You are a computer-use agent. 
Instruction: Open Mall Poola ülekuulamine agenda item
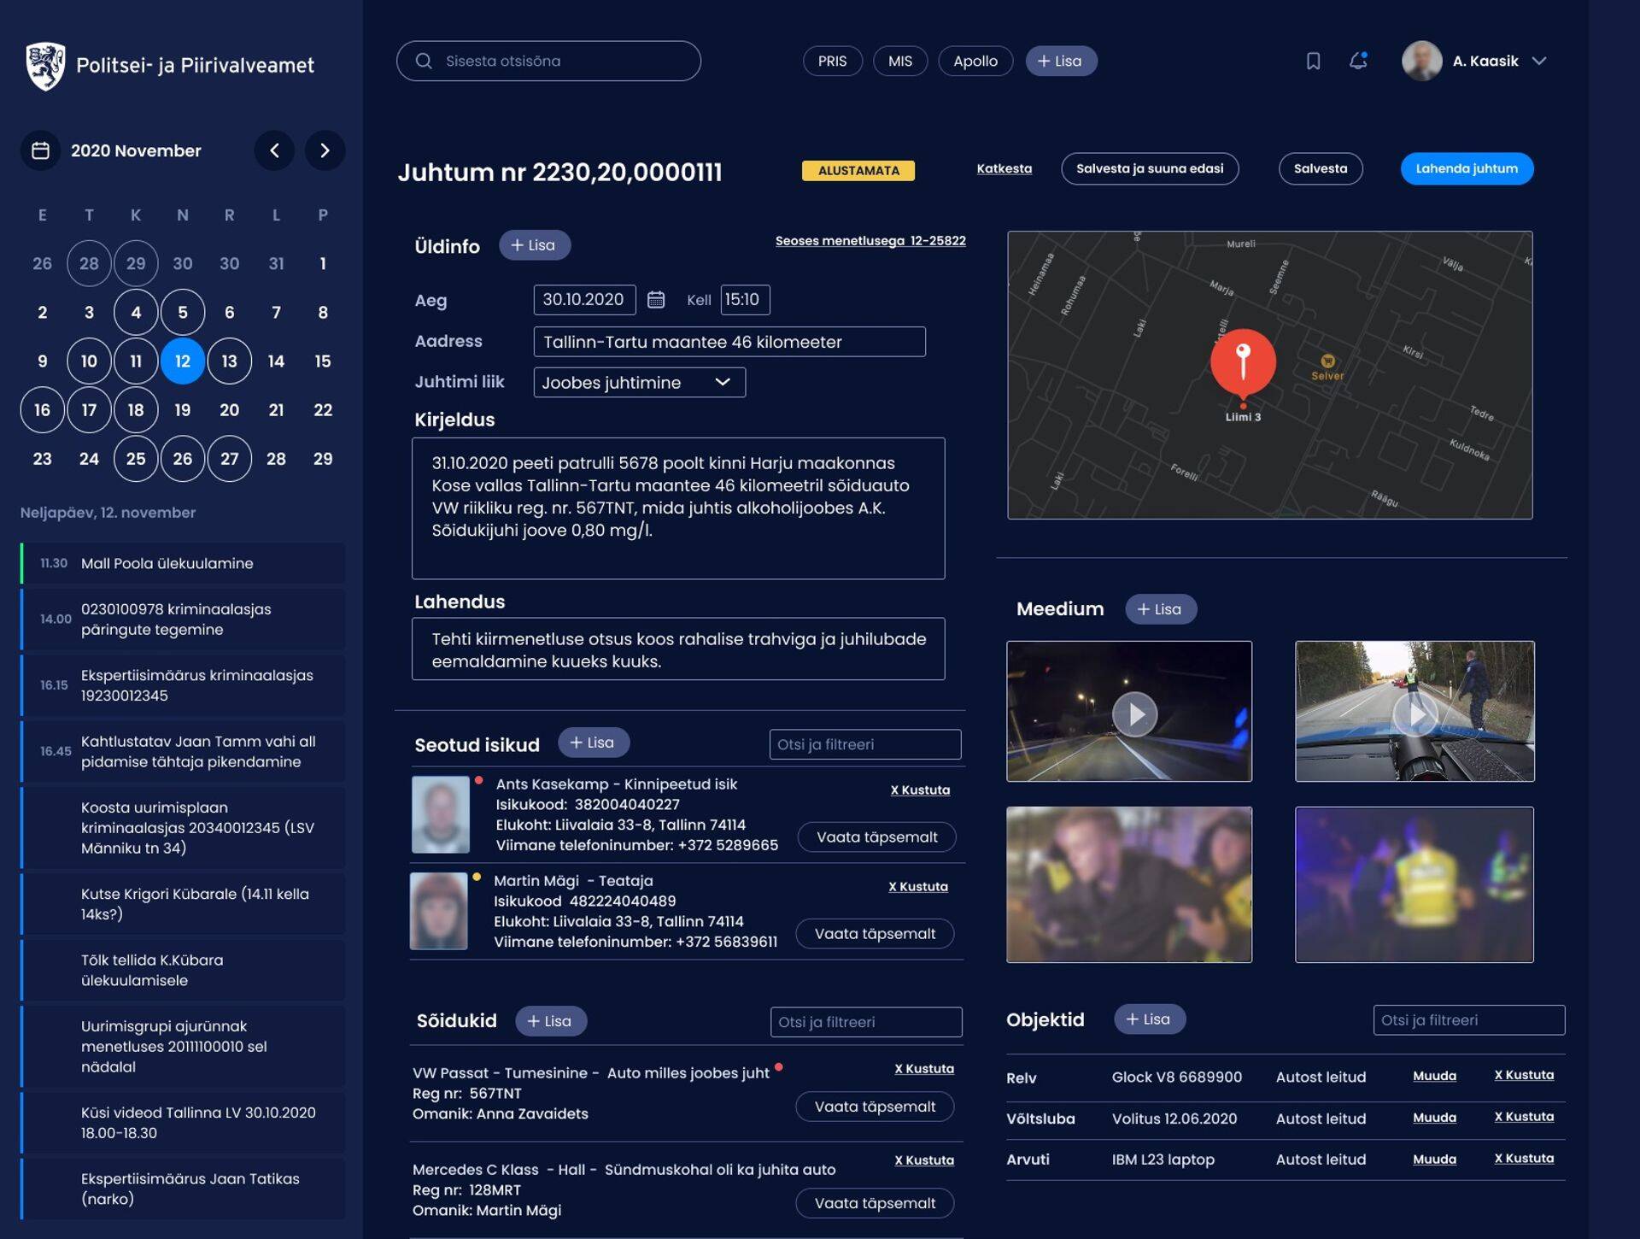pyautogui.click(x=184, y=563)
